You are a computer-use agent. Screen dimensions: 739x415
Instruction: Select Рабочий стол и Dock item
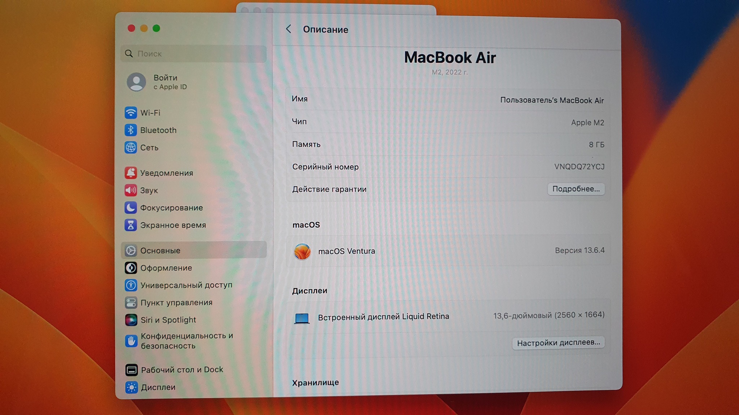click(x=182, y=370)
